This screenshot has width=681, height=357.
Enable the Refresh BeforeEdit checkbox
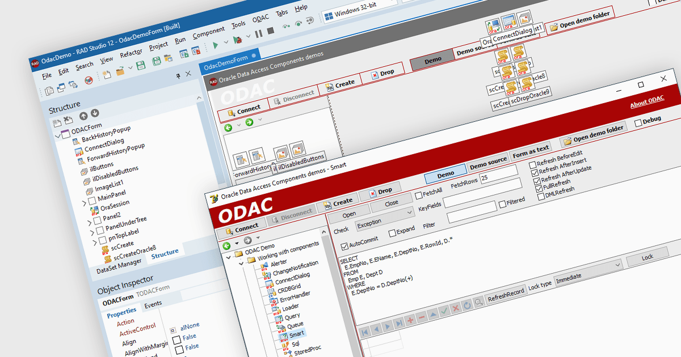[x=532, y=165]
